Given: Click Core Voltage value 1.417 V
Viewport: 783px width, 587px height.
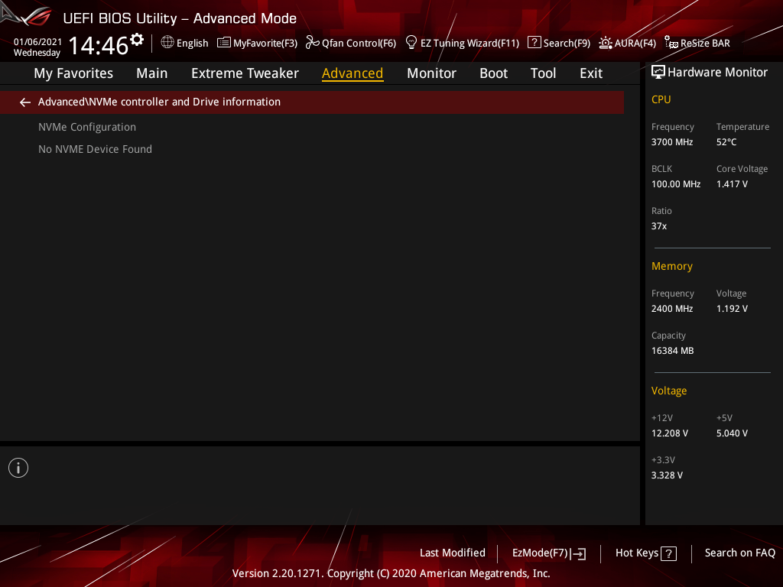Looking at the screenshot, I should click(732, 184).
